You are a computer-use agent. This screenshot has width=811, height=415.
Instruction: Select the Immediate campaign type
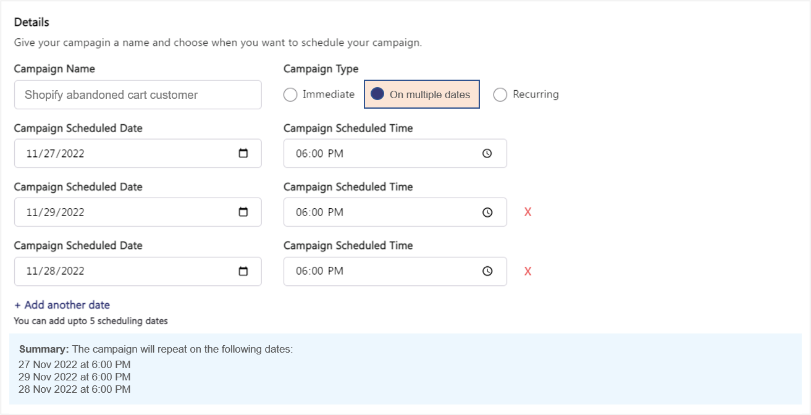coord(290,94)
